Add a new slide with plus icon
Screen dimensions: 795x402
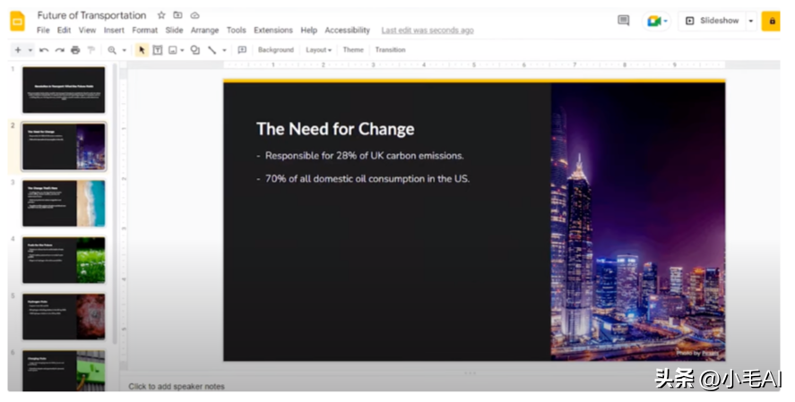pos(18,49)
